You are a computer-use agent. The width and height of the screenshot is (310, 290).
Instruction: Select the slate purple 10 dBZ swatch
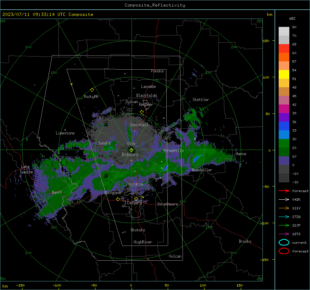click(x=284, y=161)
